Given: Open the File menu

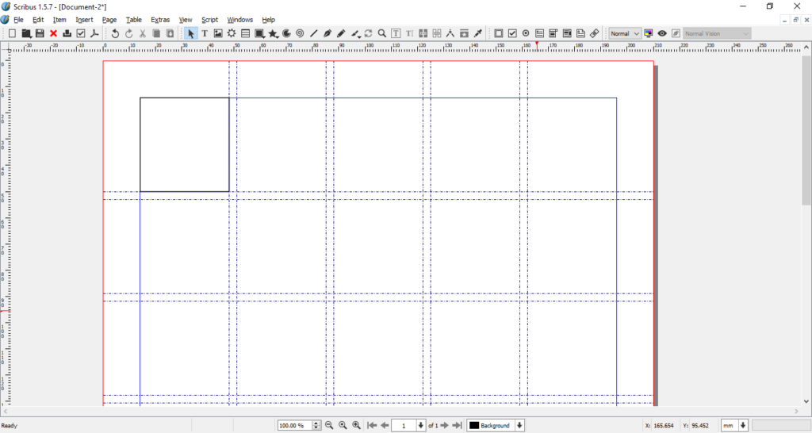Looking at the screenshot, I should point(19,20).
